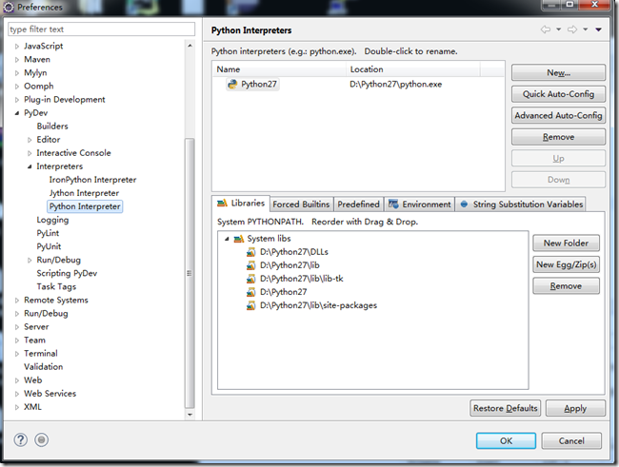Click the record preferences round icon
This screenshot has width=619, height=467.
point(42,439)
